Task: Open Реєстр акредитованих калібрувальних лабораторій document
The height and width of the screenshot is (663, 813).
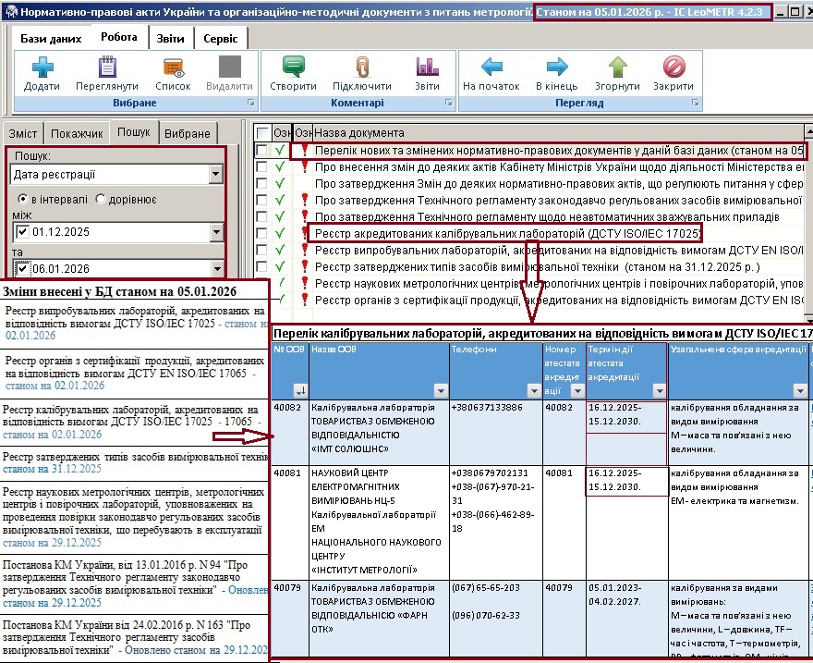Action: click(x=506, y=233)
